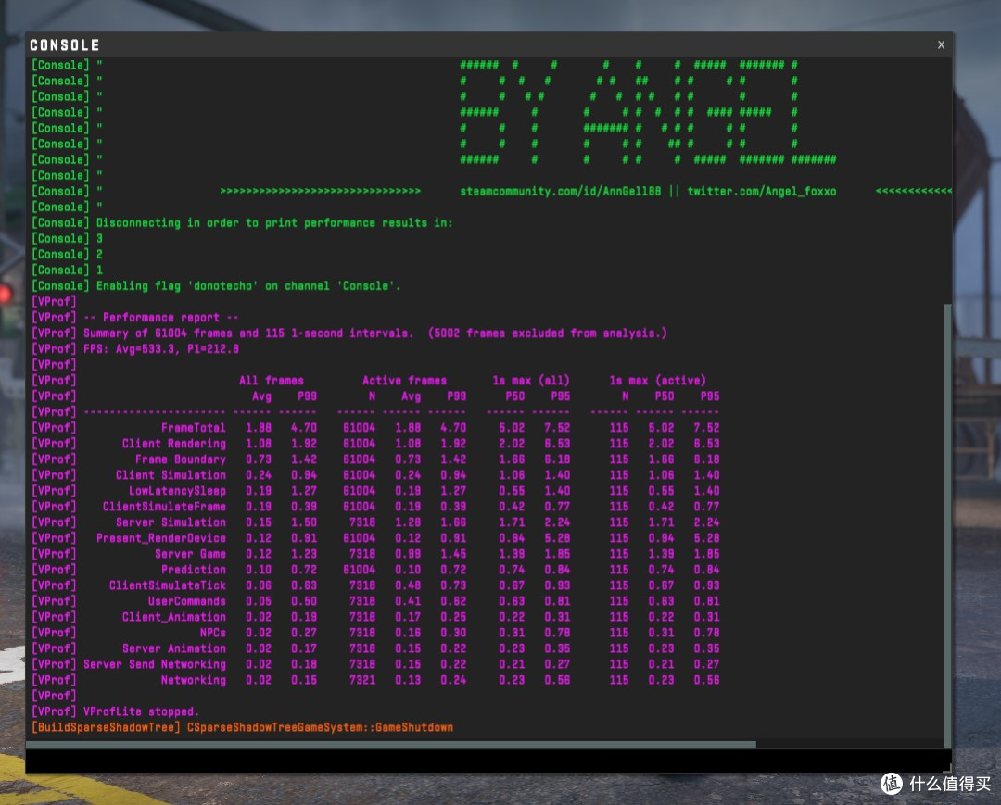Click the UserCommands row label
Screen dimensions: 1001x805
click(186, 601)
